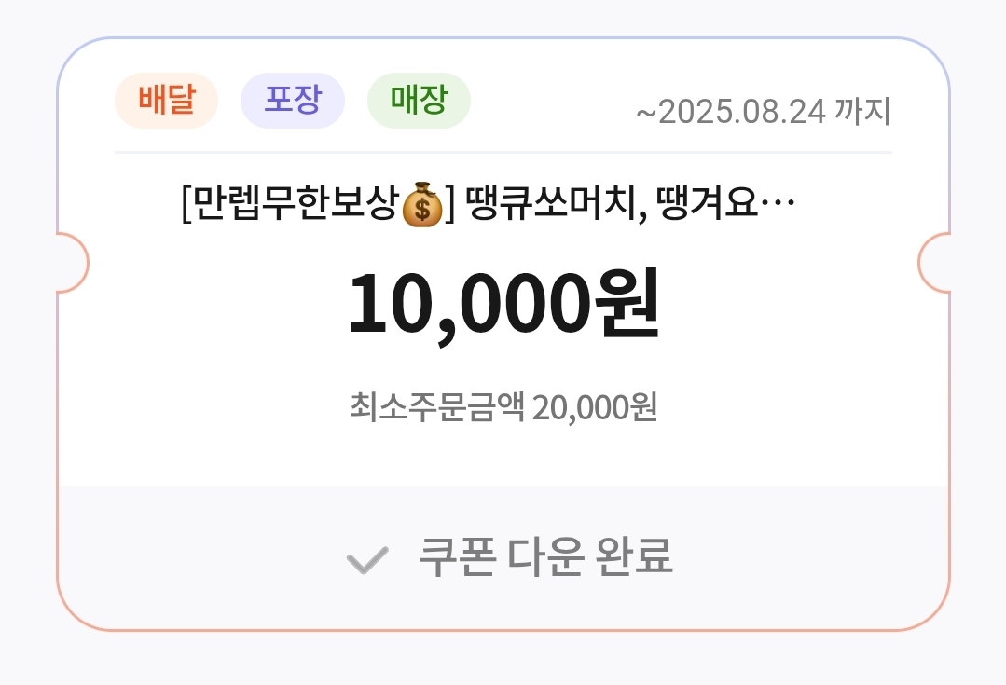Click the divider line beneath the tags
The image size is (1006, 685).
pos(503,153)
